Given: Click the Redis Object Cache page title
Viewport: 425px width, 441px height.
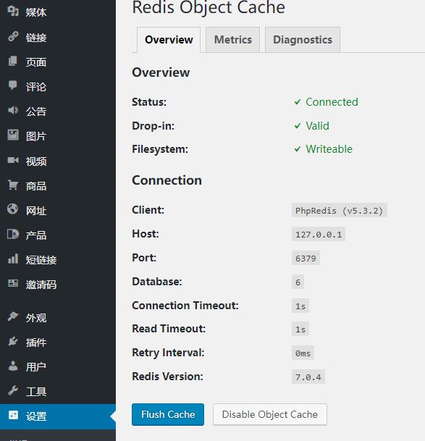Looking at the screenshot, I should pos(209,7).
